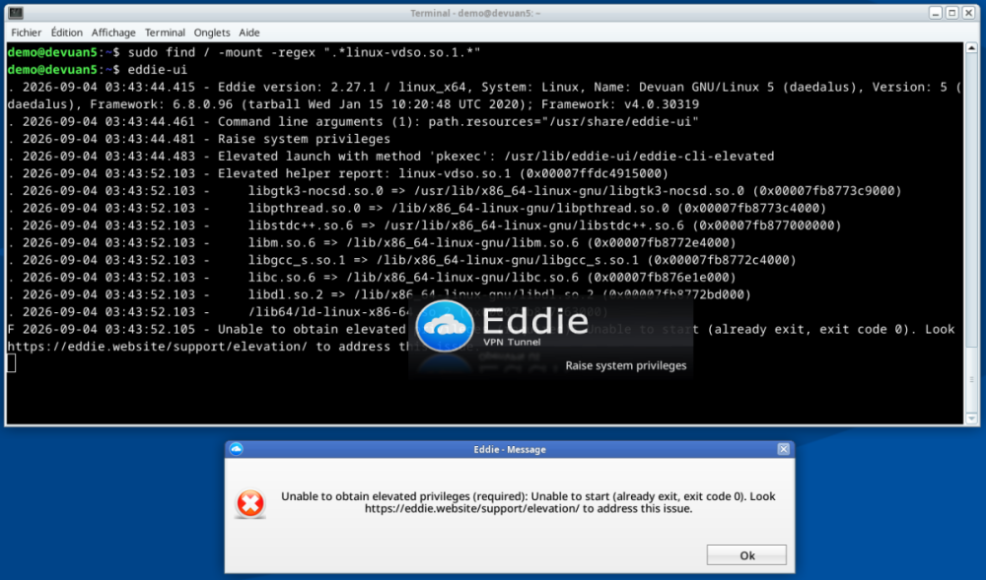The width and height of the screenshot is (986, 580).
Task: Click Eddie cloud icon in dialog title bar
Action: (236, 449)
